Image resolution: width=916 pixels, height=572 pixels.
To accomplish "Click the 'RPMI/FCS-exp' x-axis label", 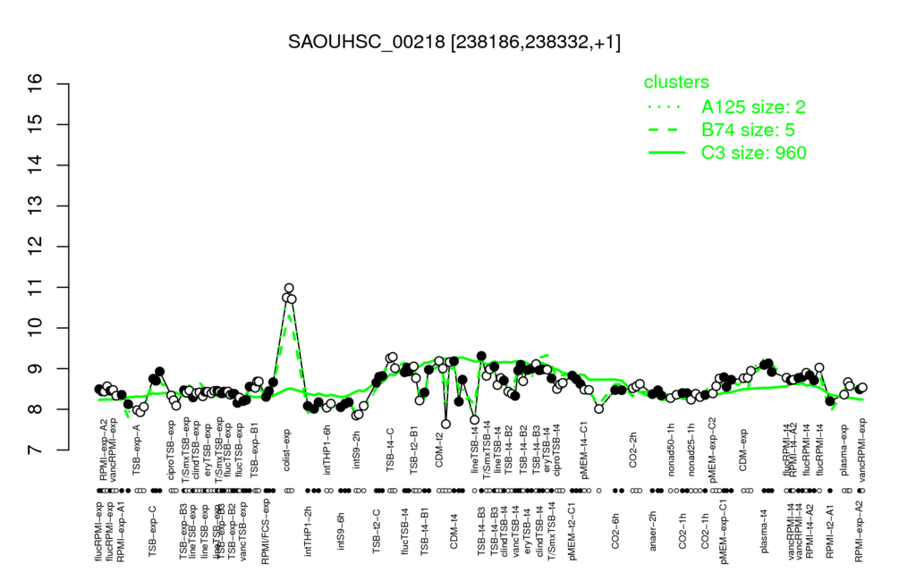I will [x=265, y=531].
